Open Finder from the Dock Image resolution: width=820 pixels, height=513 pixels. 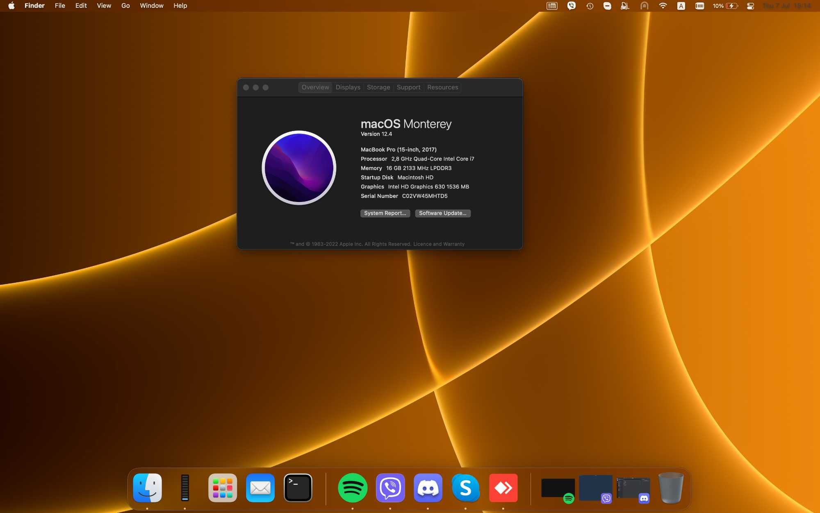pos(147,488)
